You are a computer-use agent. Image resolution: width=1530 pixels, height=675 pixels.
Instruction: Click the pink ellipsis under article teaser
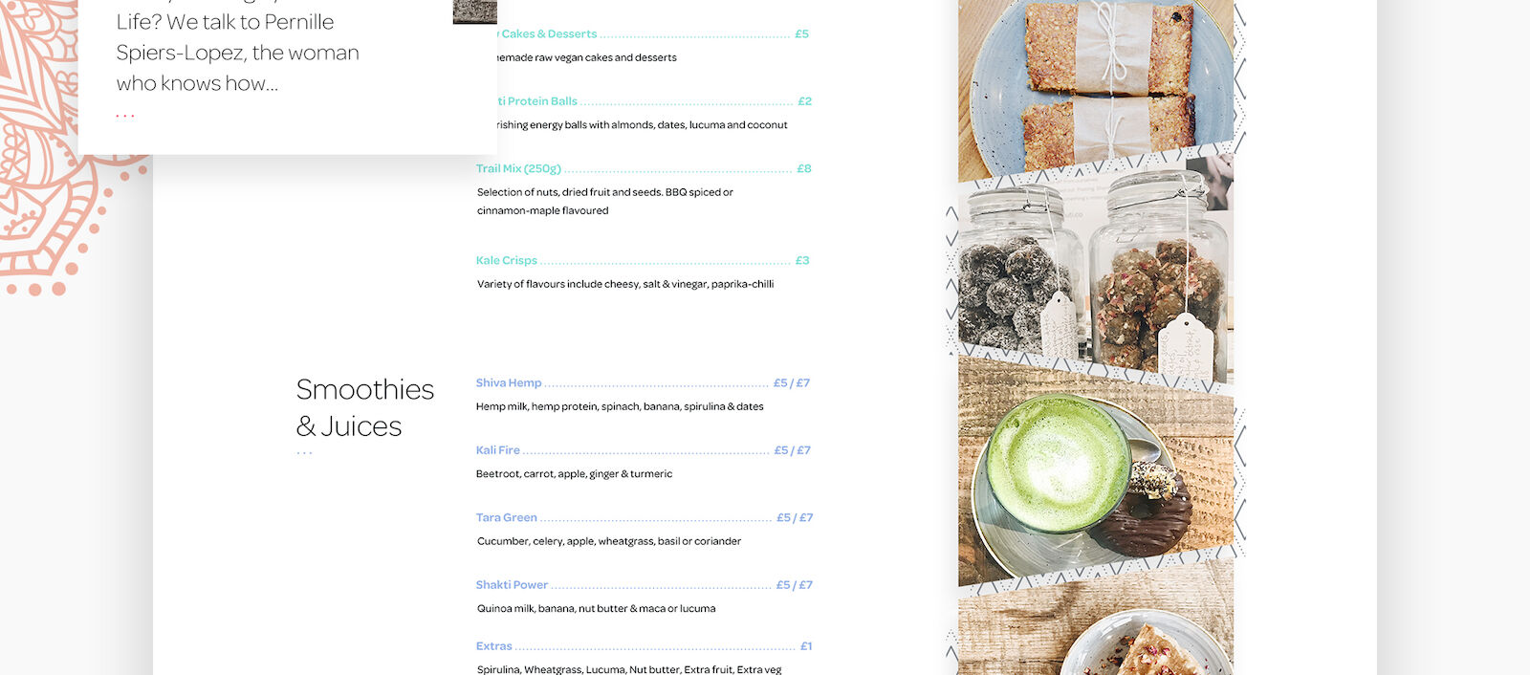pos(125,116)
